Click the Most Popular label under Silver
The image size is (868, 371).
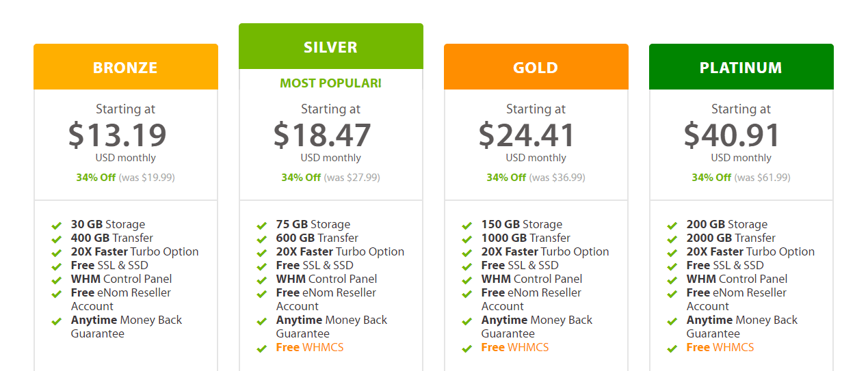[331, 83]
